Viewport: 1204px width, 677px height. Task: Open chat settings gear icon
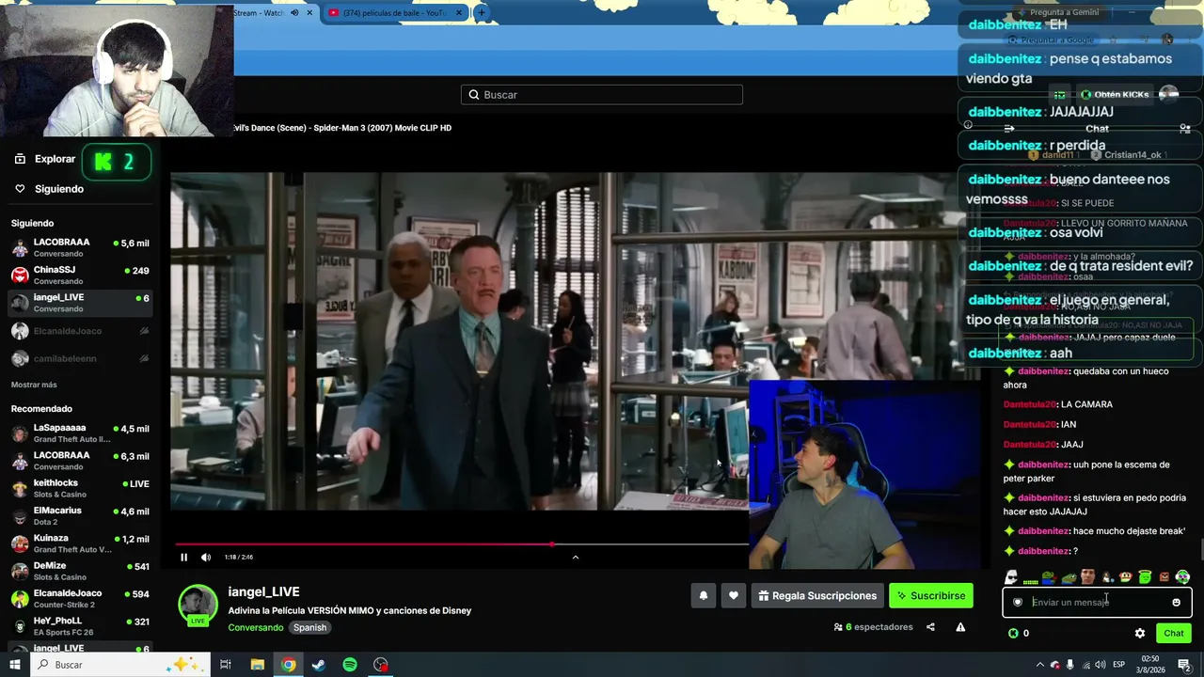[x=1140, y=634]
